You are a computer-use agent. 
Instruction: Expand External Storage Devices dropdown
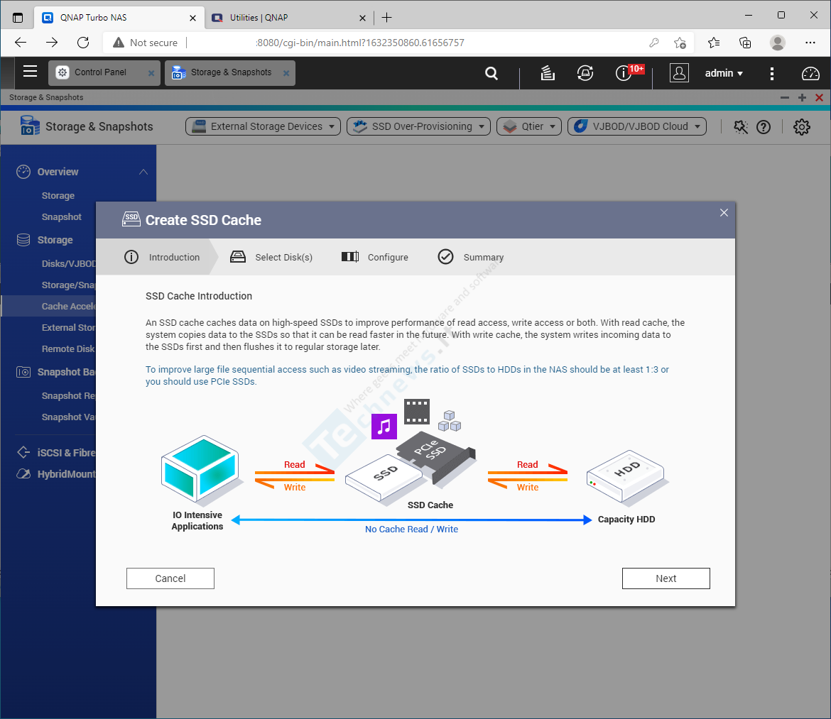[263, 126]
